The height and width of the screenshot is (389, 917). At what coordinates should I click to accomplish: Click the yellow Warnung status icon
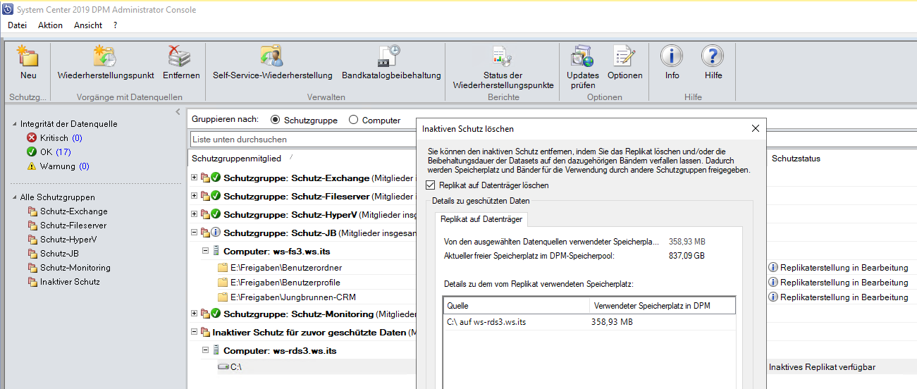tap(32, 166)
